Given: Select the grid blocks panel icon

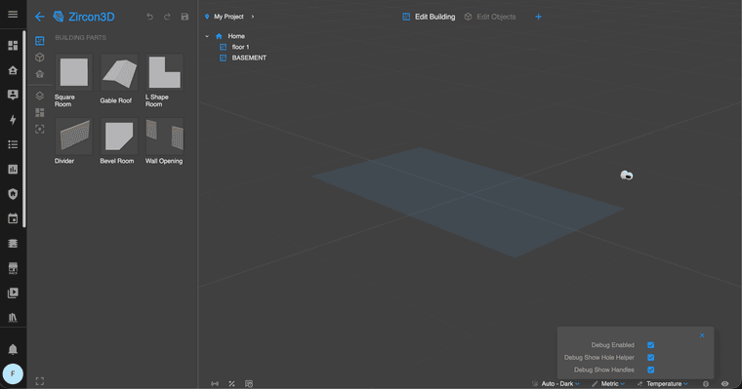Looking at the screenshot, I should [40, 112].
